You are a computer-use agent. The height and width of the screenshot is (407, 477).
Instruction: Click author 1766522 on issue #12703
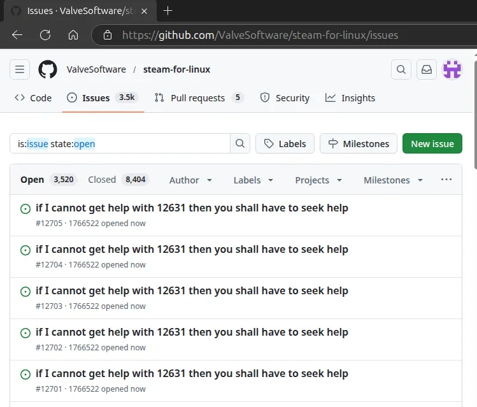coord(84,306)
